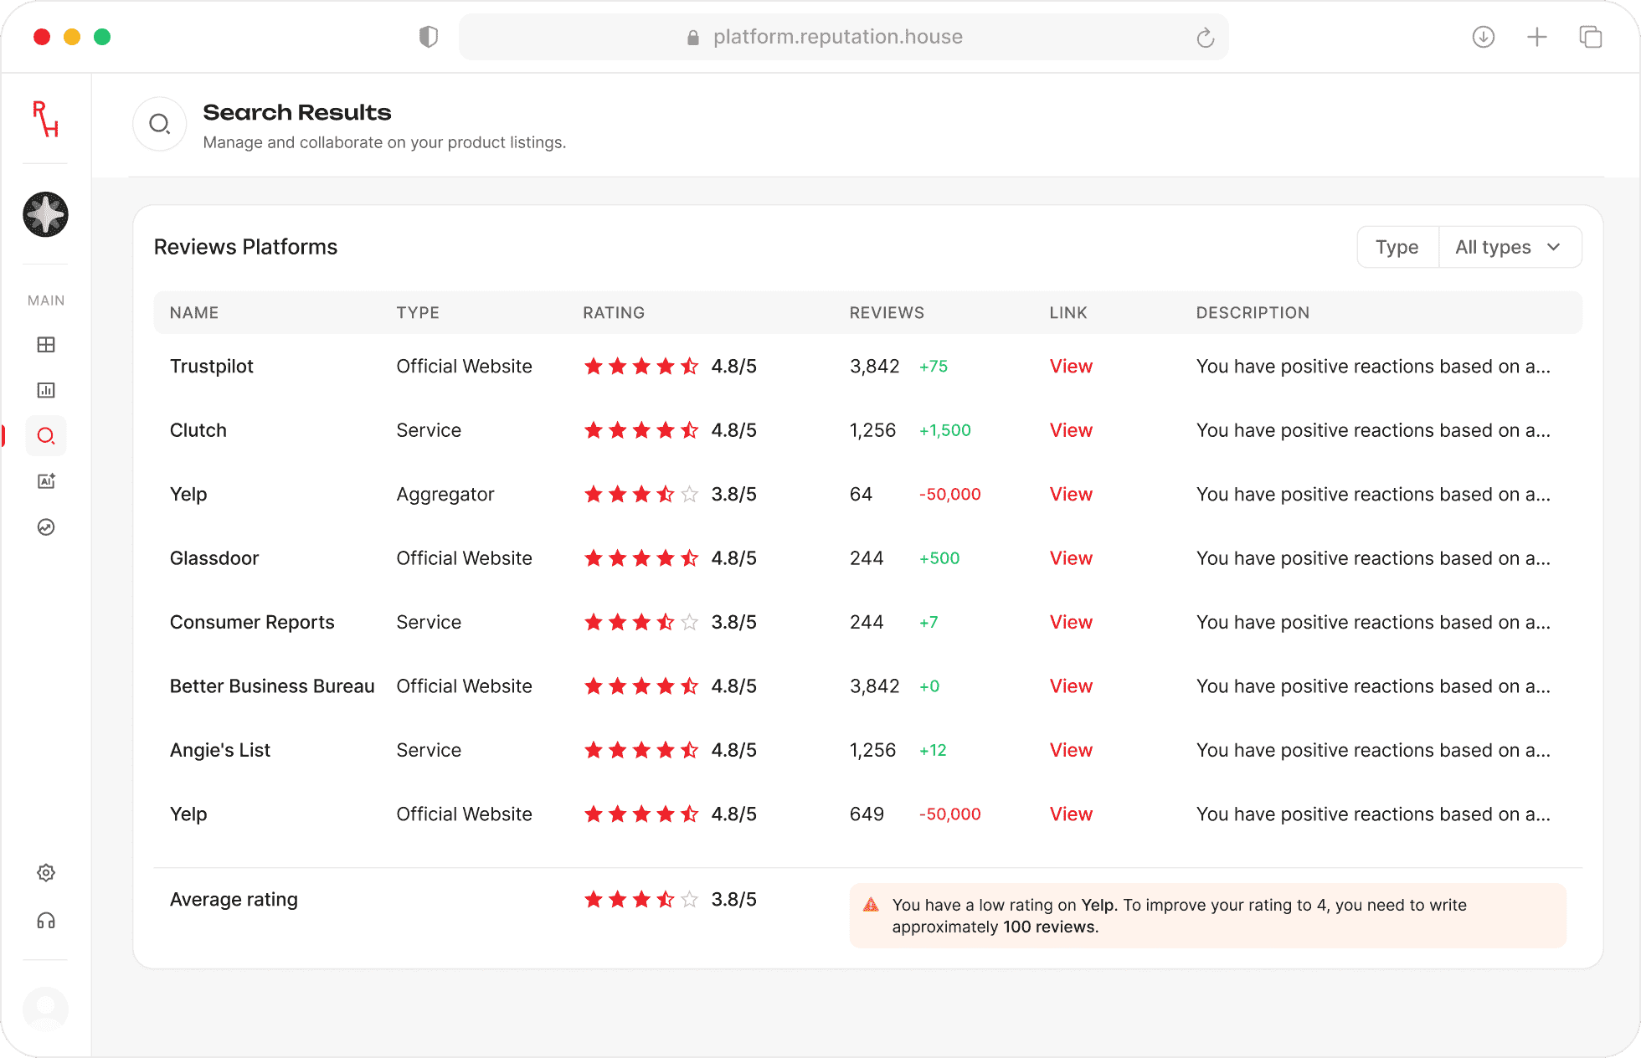Click the Consumer Reports 3.8/5 rating
1641x1058 pixels.
tap(734, 623)
